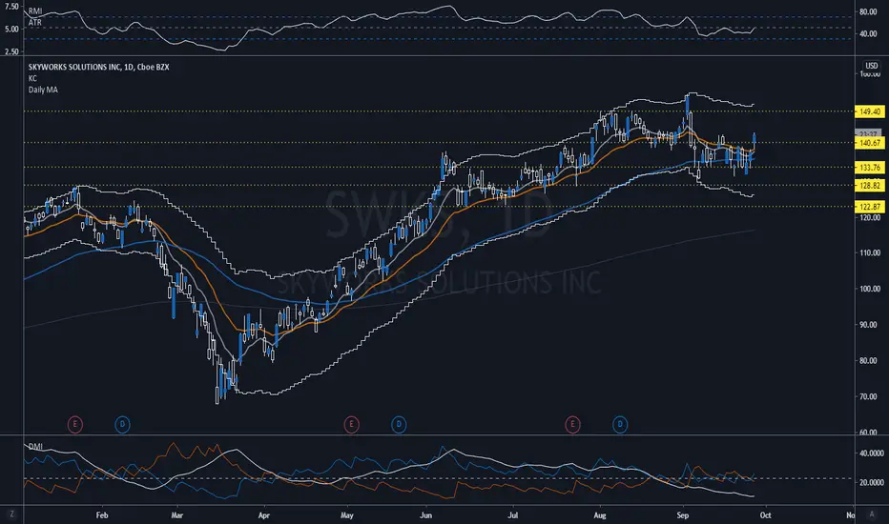Click the Jul label on the time axis

(512, 514)
